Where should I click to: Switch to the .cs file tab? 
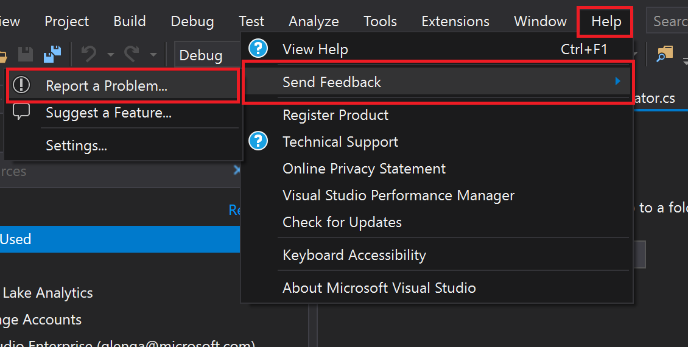coord(655,98)
